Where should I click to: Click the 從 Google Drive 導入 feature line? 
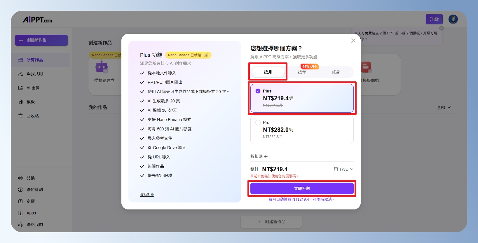167,148
